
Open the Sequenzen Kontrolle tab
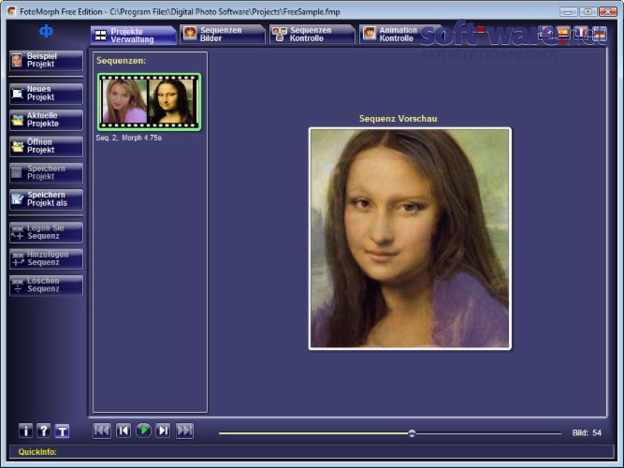click(x=312, y=35)
